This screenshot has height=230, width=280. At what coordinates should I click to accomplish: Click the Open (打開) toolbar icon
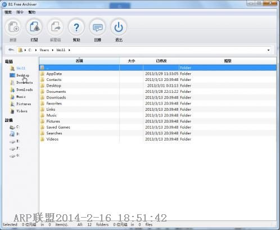pos(34,27)
